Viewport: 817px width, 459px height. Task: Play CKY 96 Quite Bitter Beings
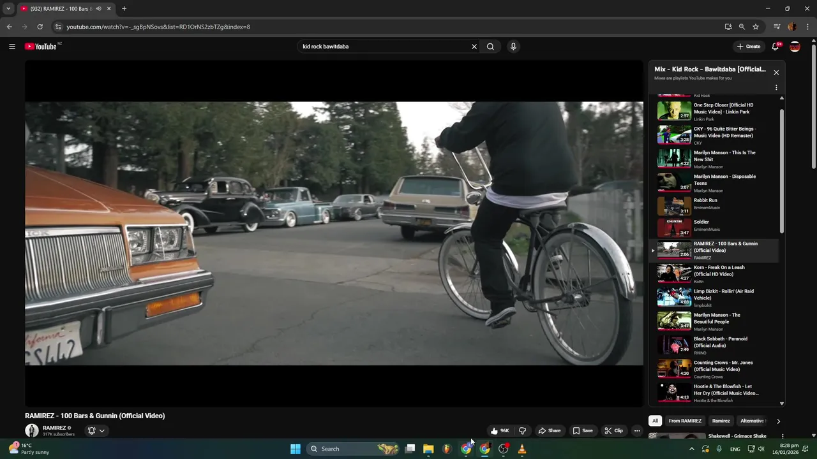(714, 135)
